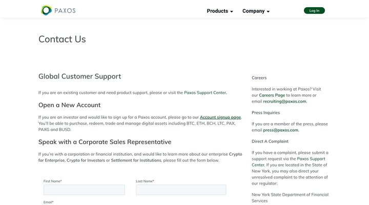
Task: Visit the Crypto for Investors link
Action: (x=86, y=160)
